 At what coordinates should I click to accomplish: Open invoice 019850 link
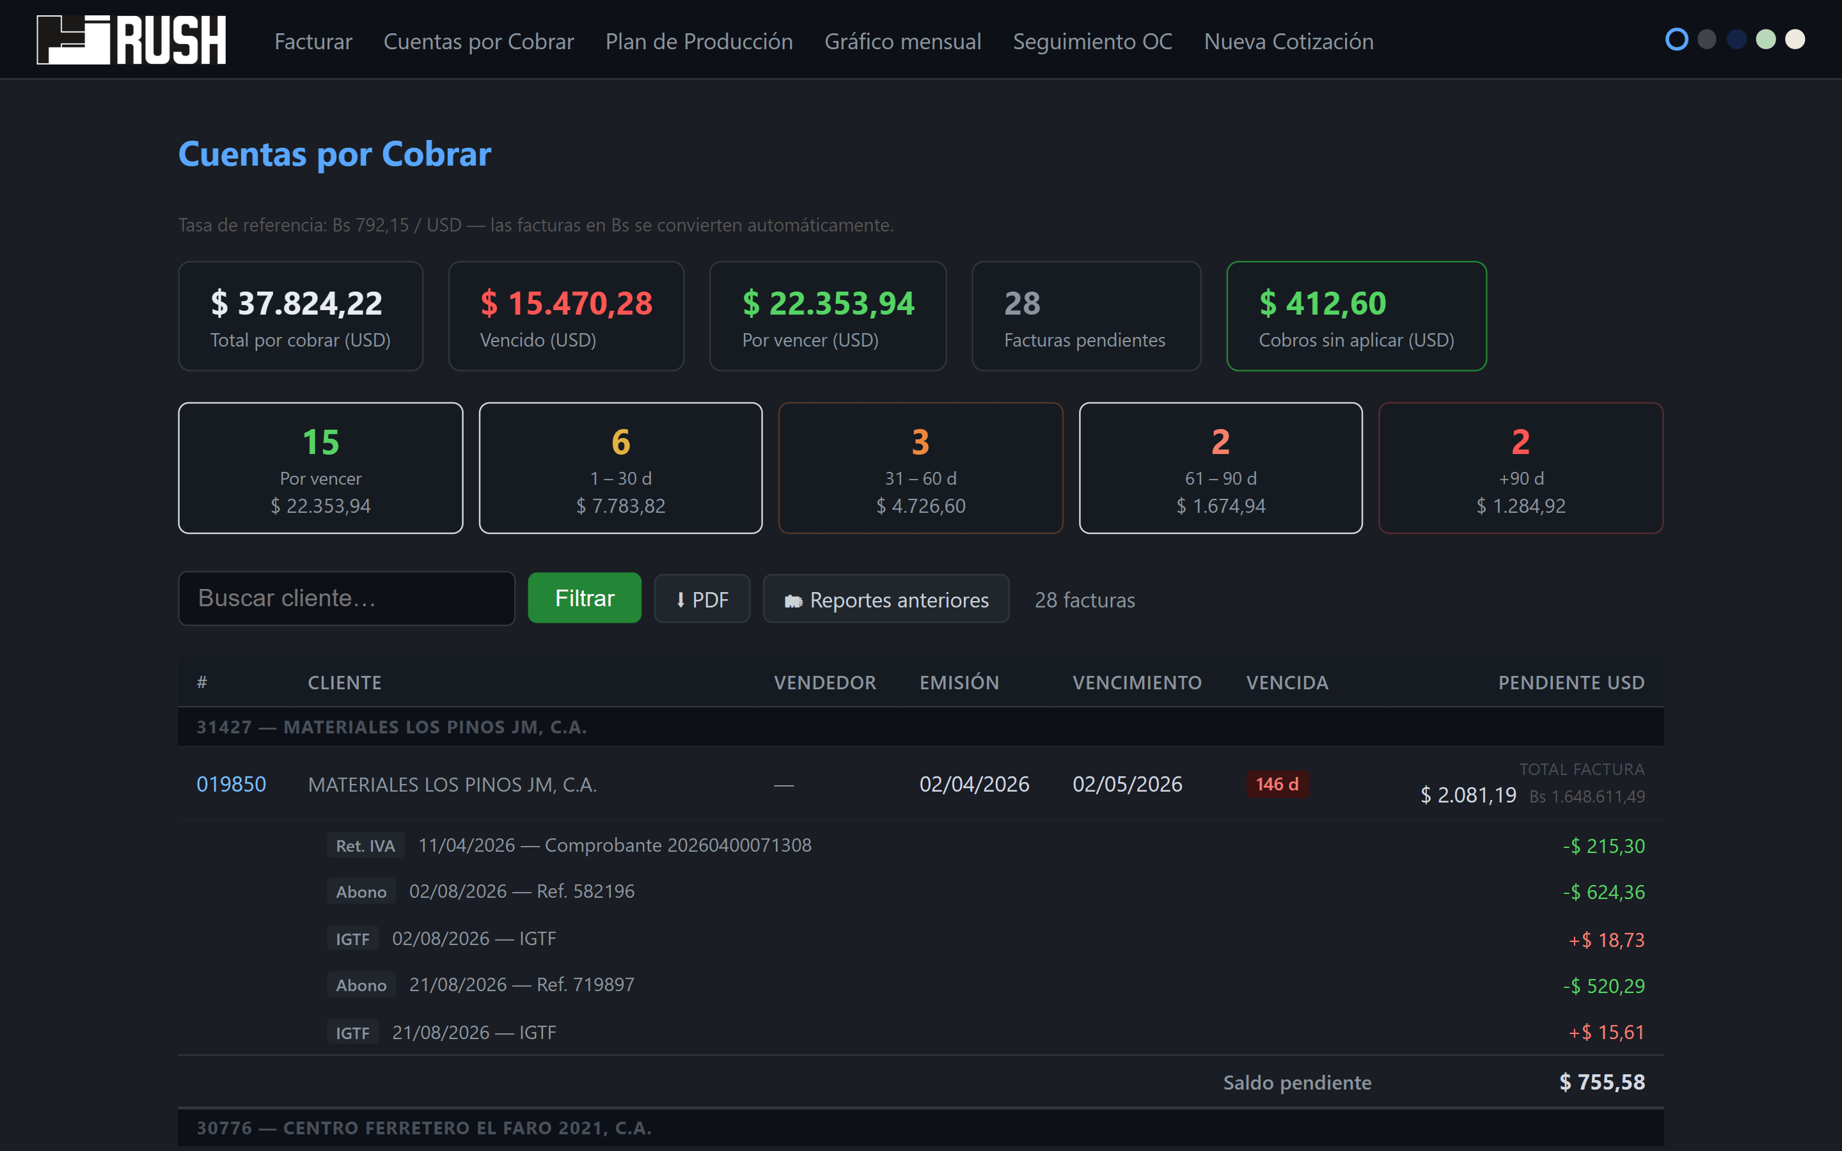pos(232,784)
